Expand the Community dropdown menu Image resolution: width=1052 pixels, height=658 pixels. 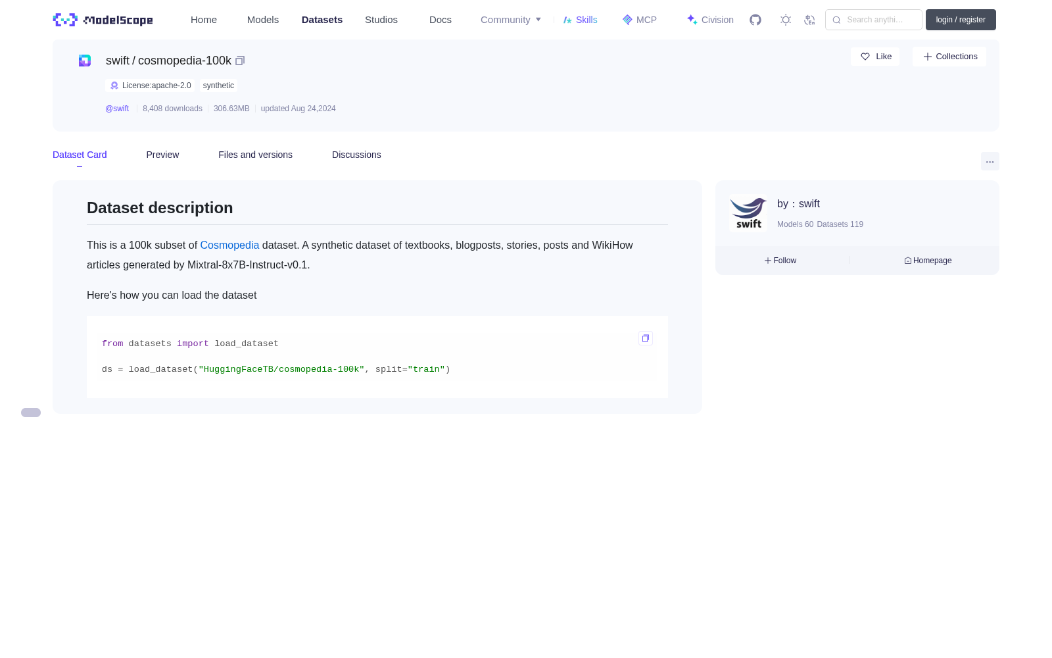511,20
